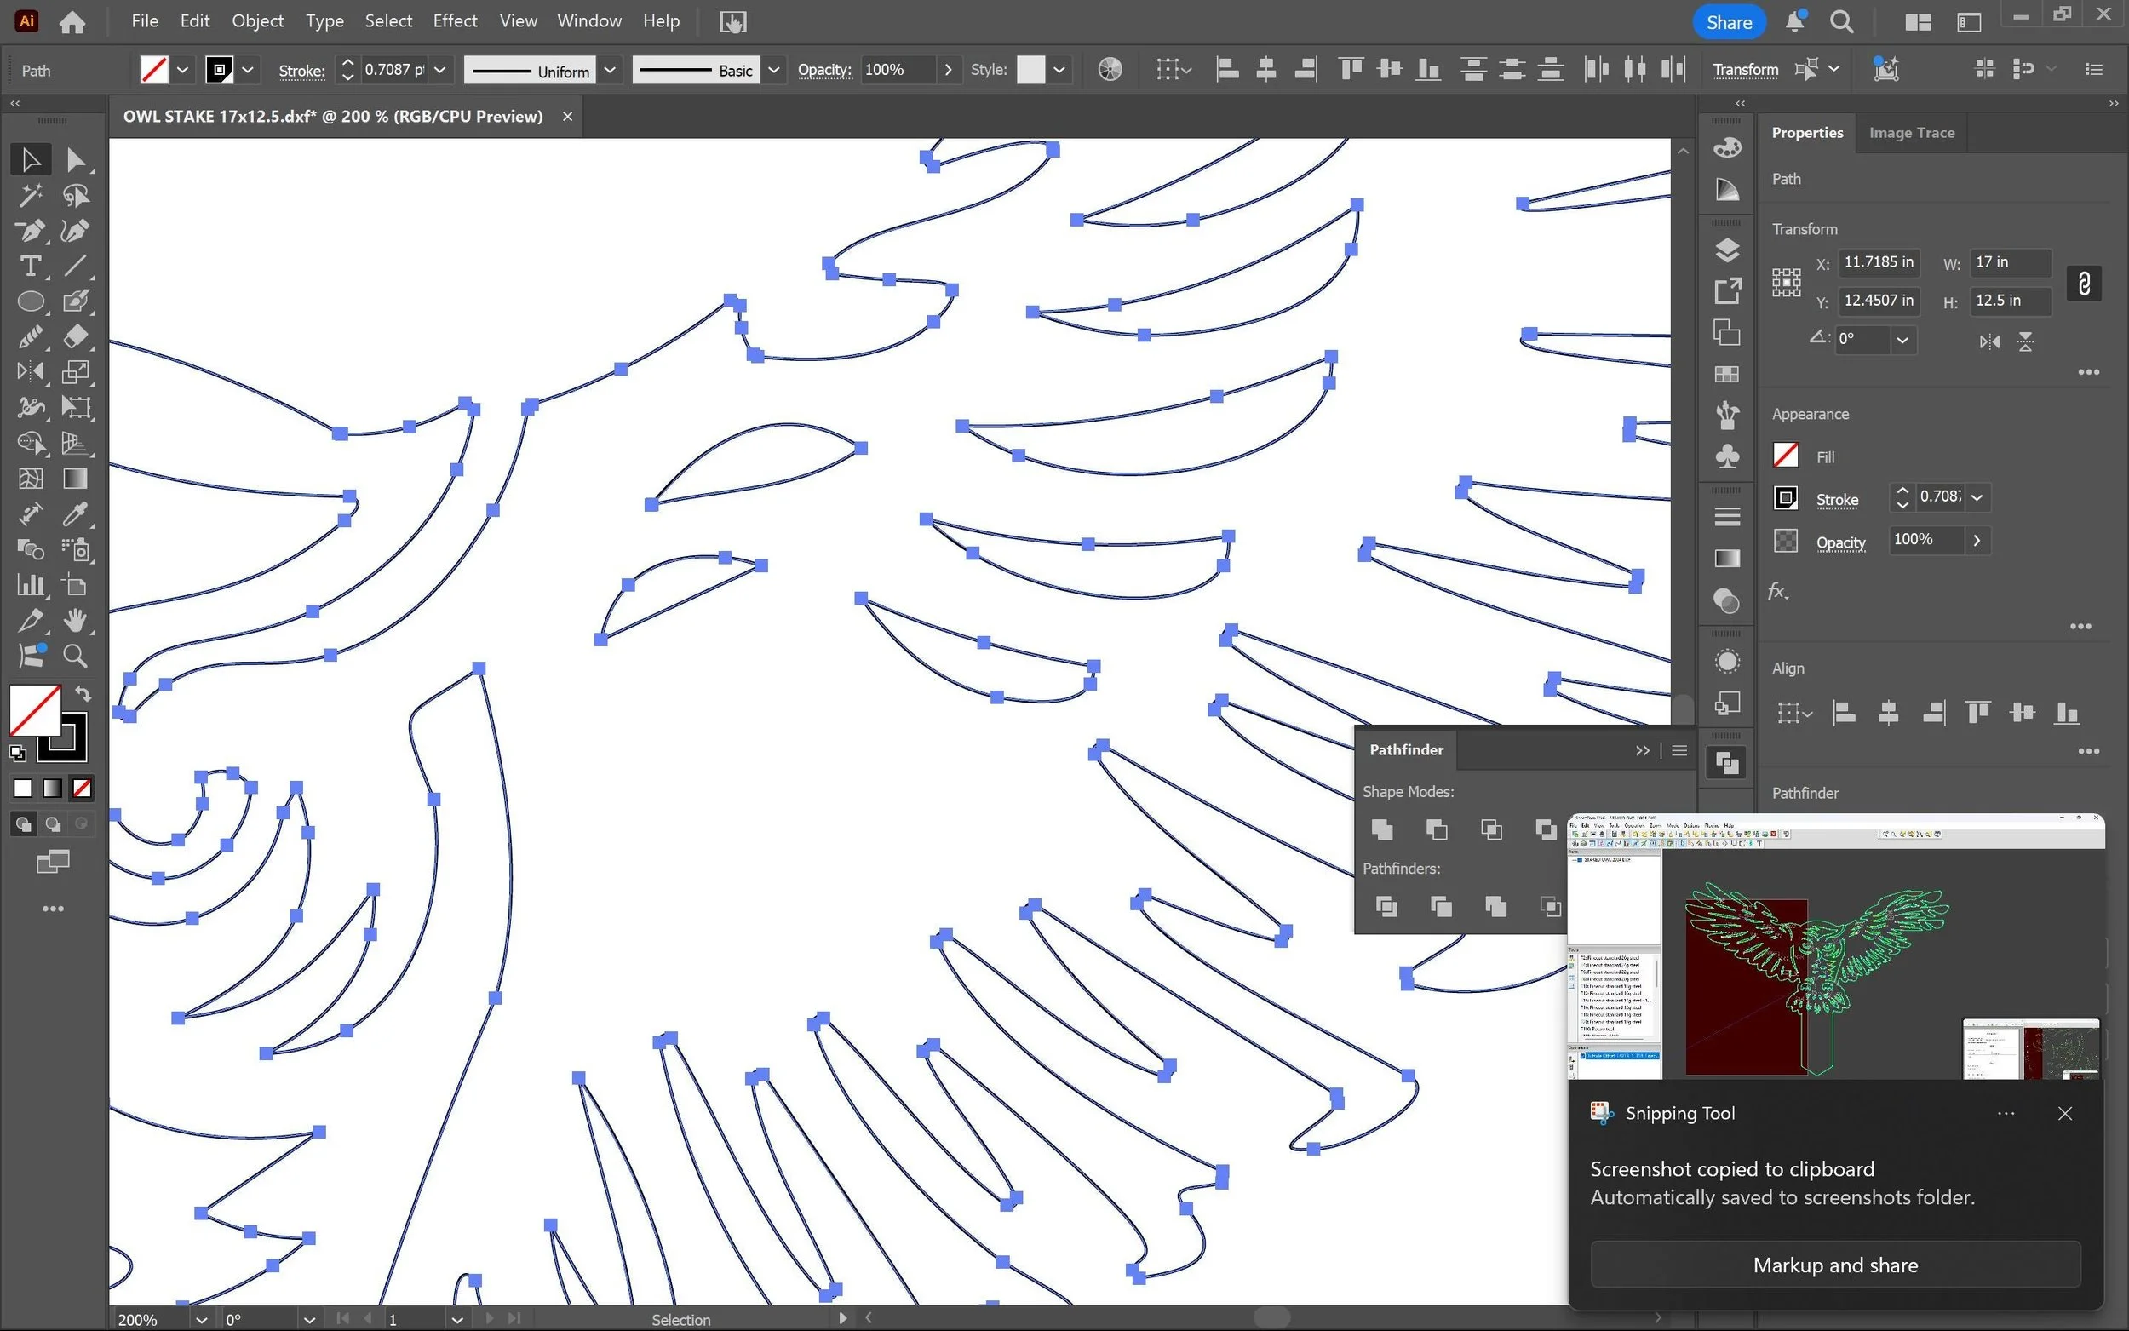Switch to the Image Trace tab
2129x1331 pixels.
(x=1911, y=133)
